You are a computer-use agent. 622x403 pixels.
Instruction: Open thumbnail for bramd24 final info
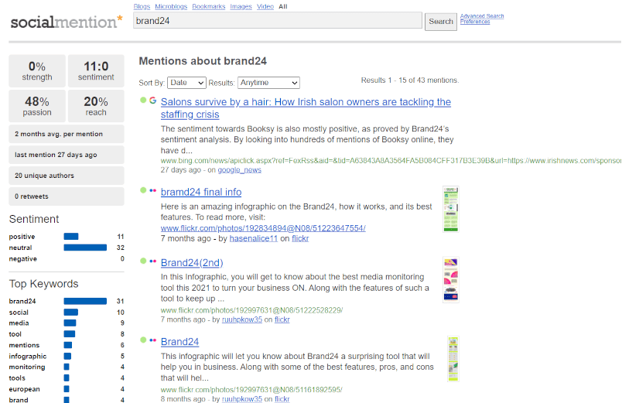pos(450,209)
